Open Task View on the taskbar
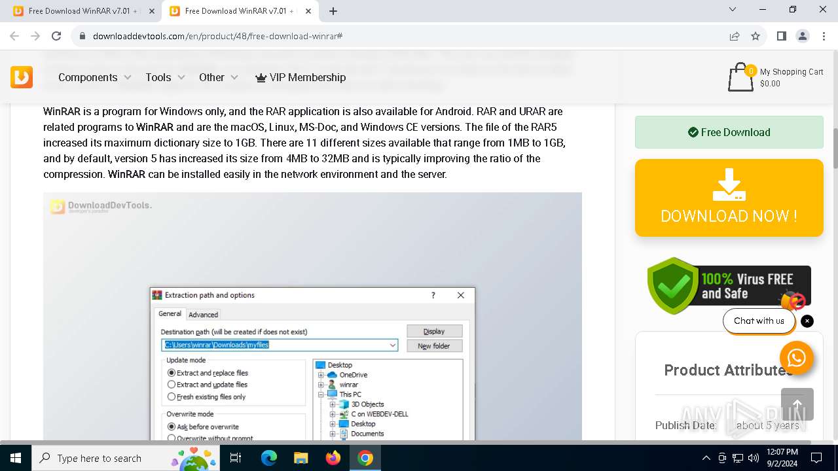The width and height of the screenshot is (838, 471). [236, 458]
